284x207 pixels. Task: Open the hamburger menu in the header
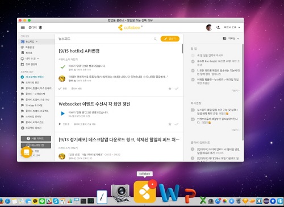tap(23, 28)
